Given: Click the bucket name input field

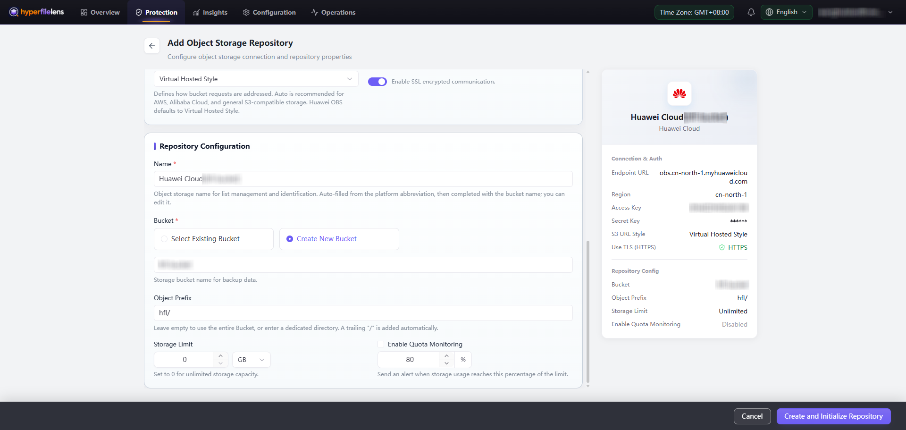Looking at the screenshot, I should 363,265.
